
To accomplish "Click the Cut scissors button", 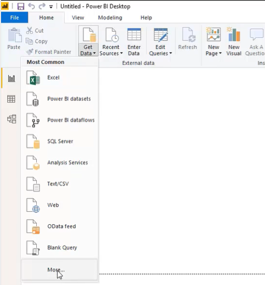I will tap(35, 31).
